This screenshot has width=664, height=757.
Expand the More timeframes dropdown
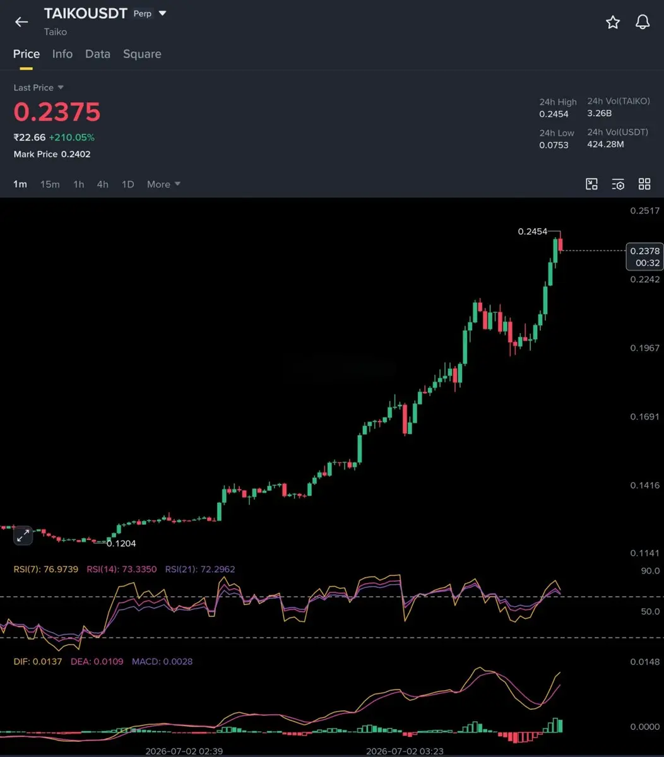(163, 184)
